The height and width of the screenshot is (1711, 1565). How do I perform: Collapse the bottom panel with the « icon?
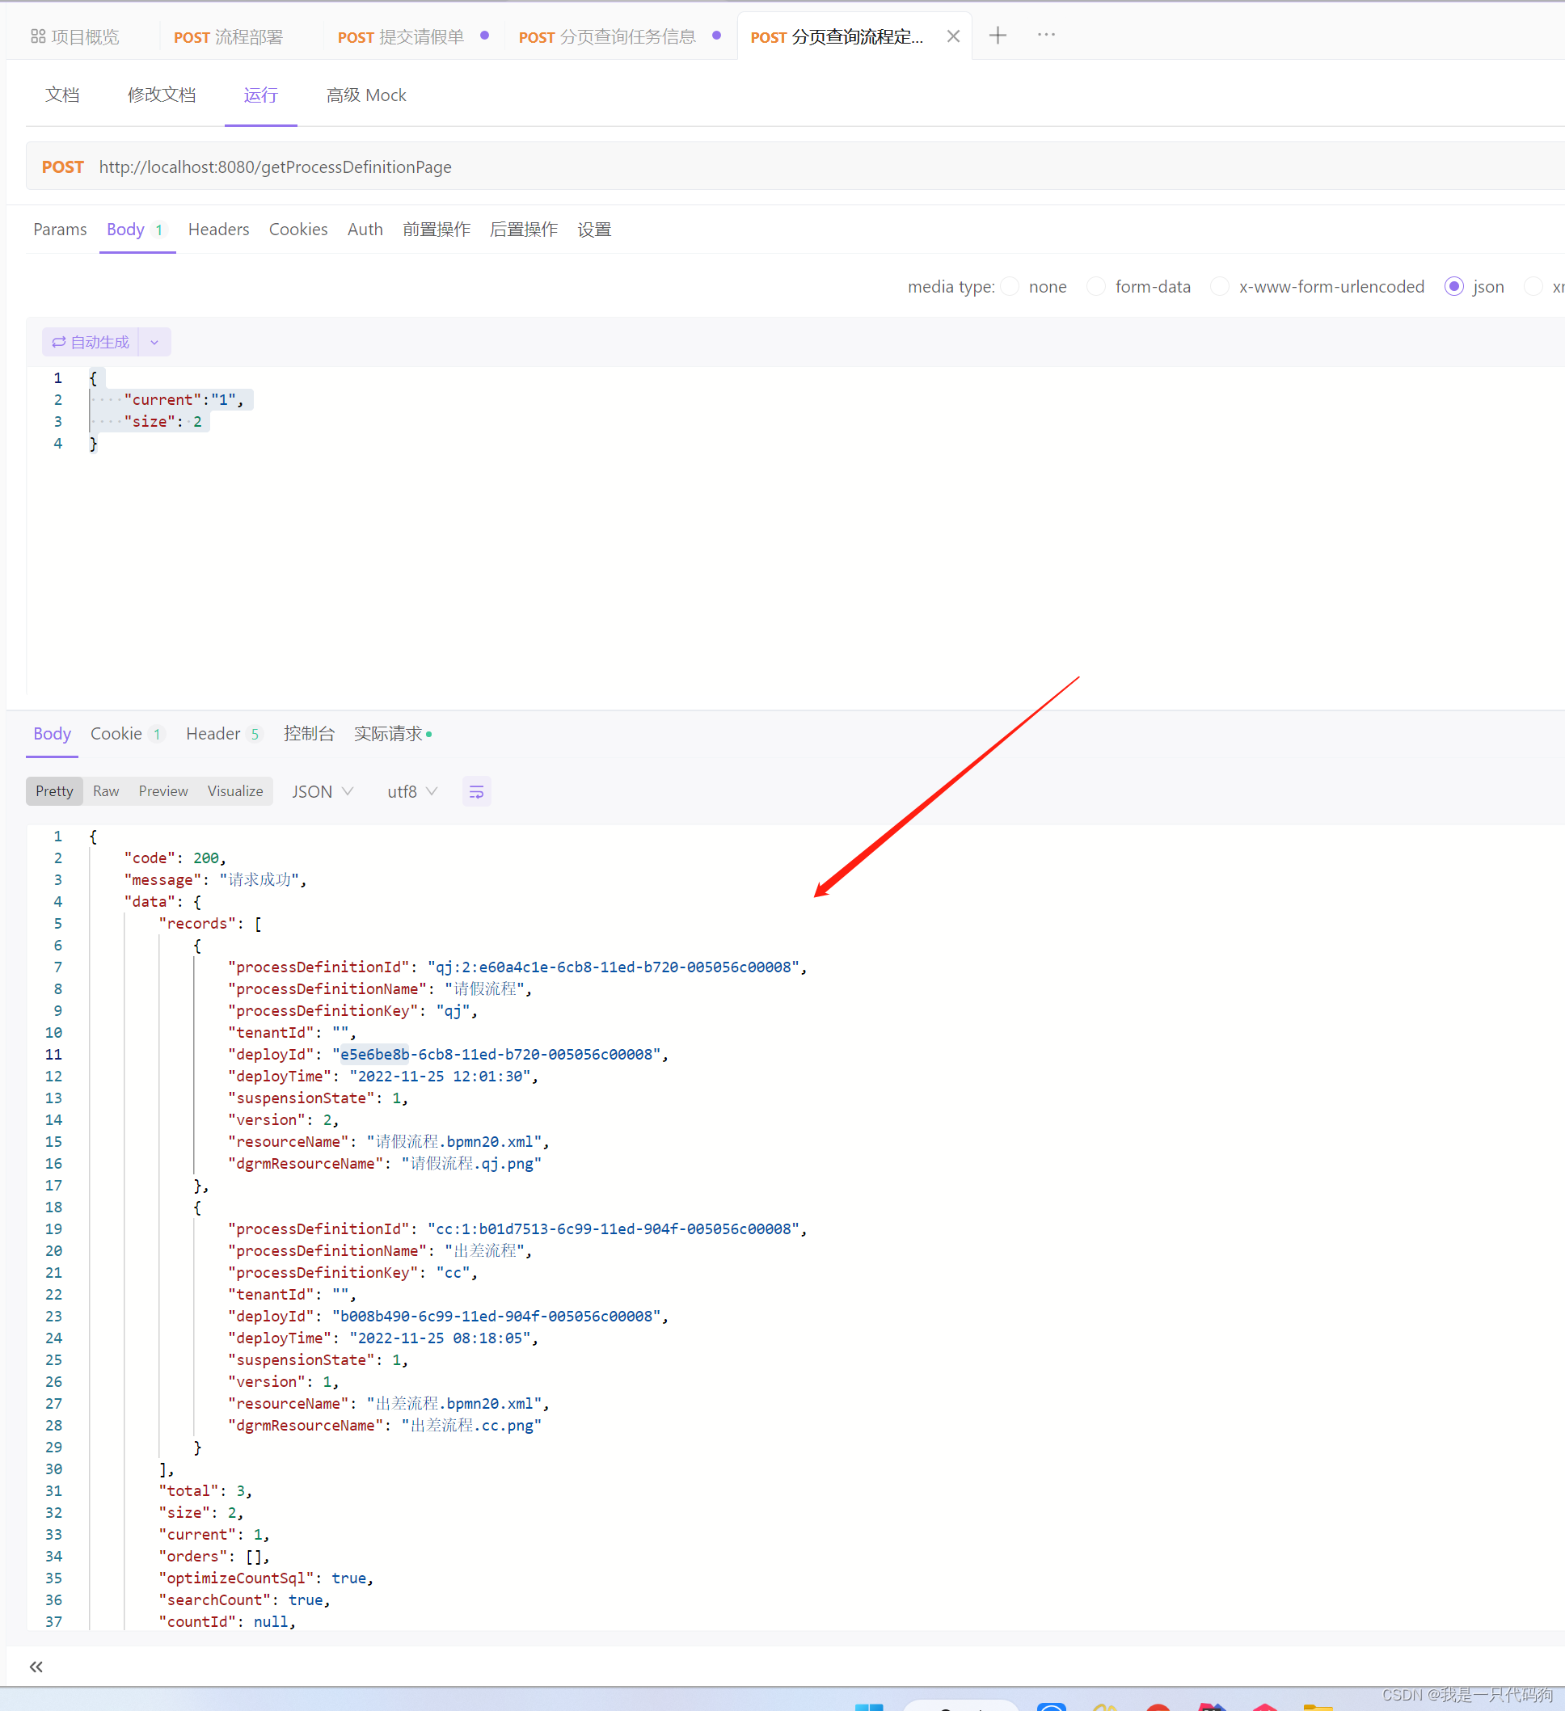[36, 1666]
